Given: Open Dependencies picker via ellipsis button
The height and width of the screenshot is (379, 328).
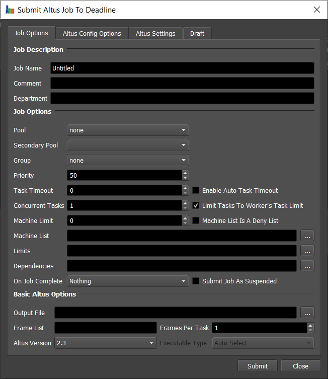Looking at the screenshot, I should click(307, 266).
